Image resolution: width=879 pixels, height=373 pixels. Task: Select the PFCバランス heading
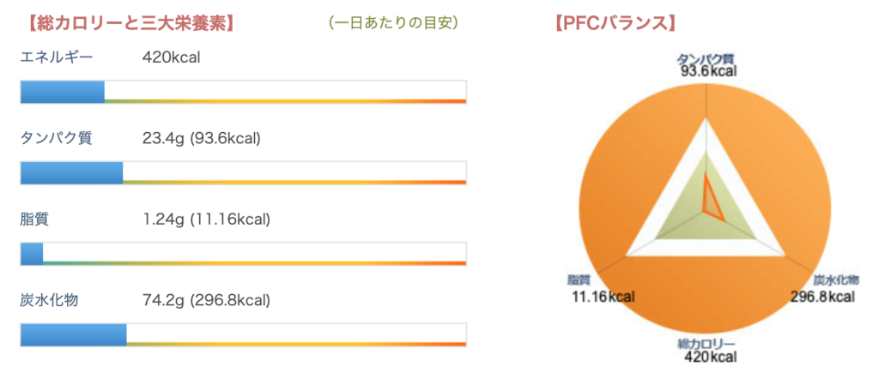tap(614, 23)
